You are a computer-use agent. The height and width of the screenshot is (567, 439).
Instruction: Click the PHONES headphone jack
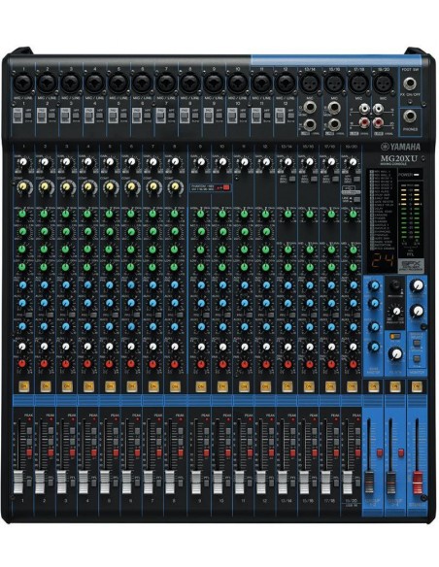(409, 116)
